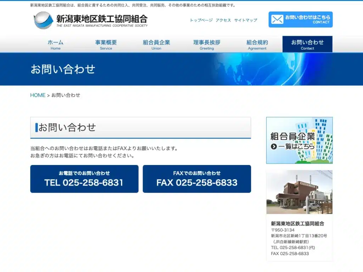Click the お問い合わせ section heading
Screen dimensions: 363x272
[67, 127]
